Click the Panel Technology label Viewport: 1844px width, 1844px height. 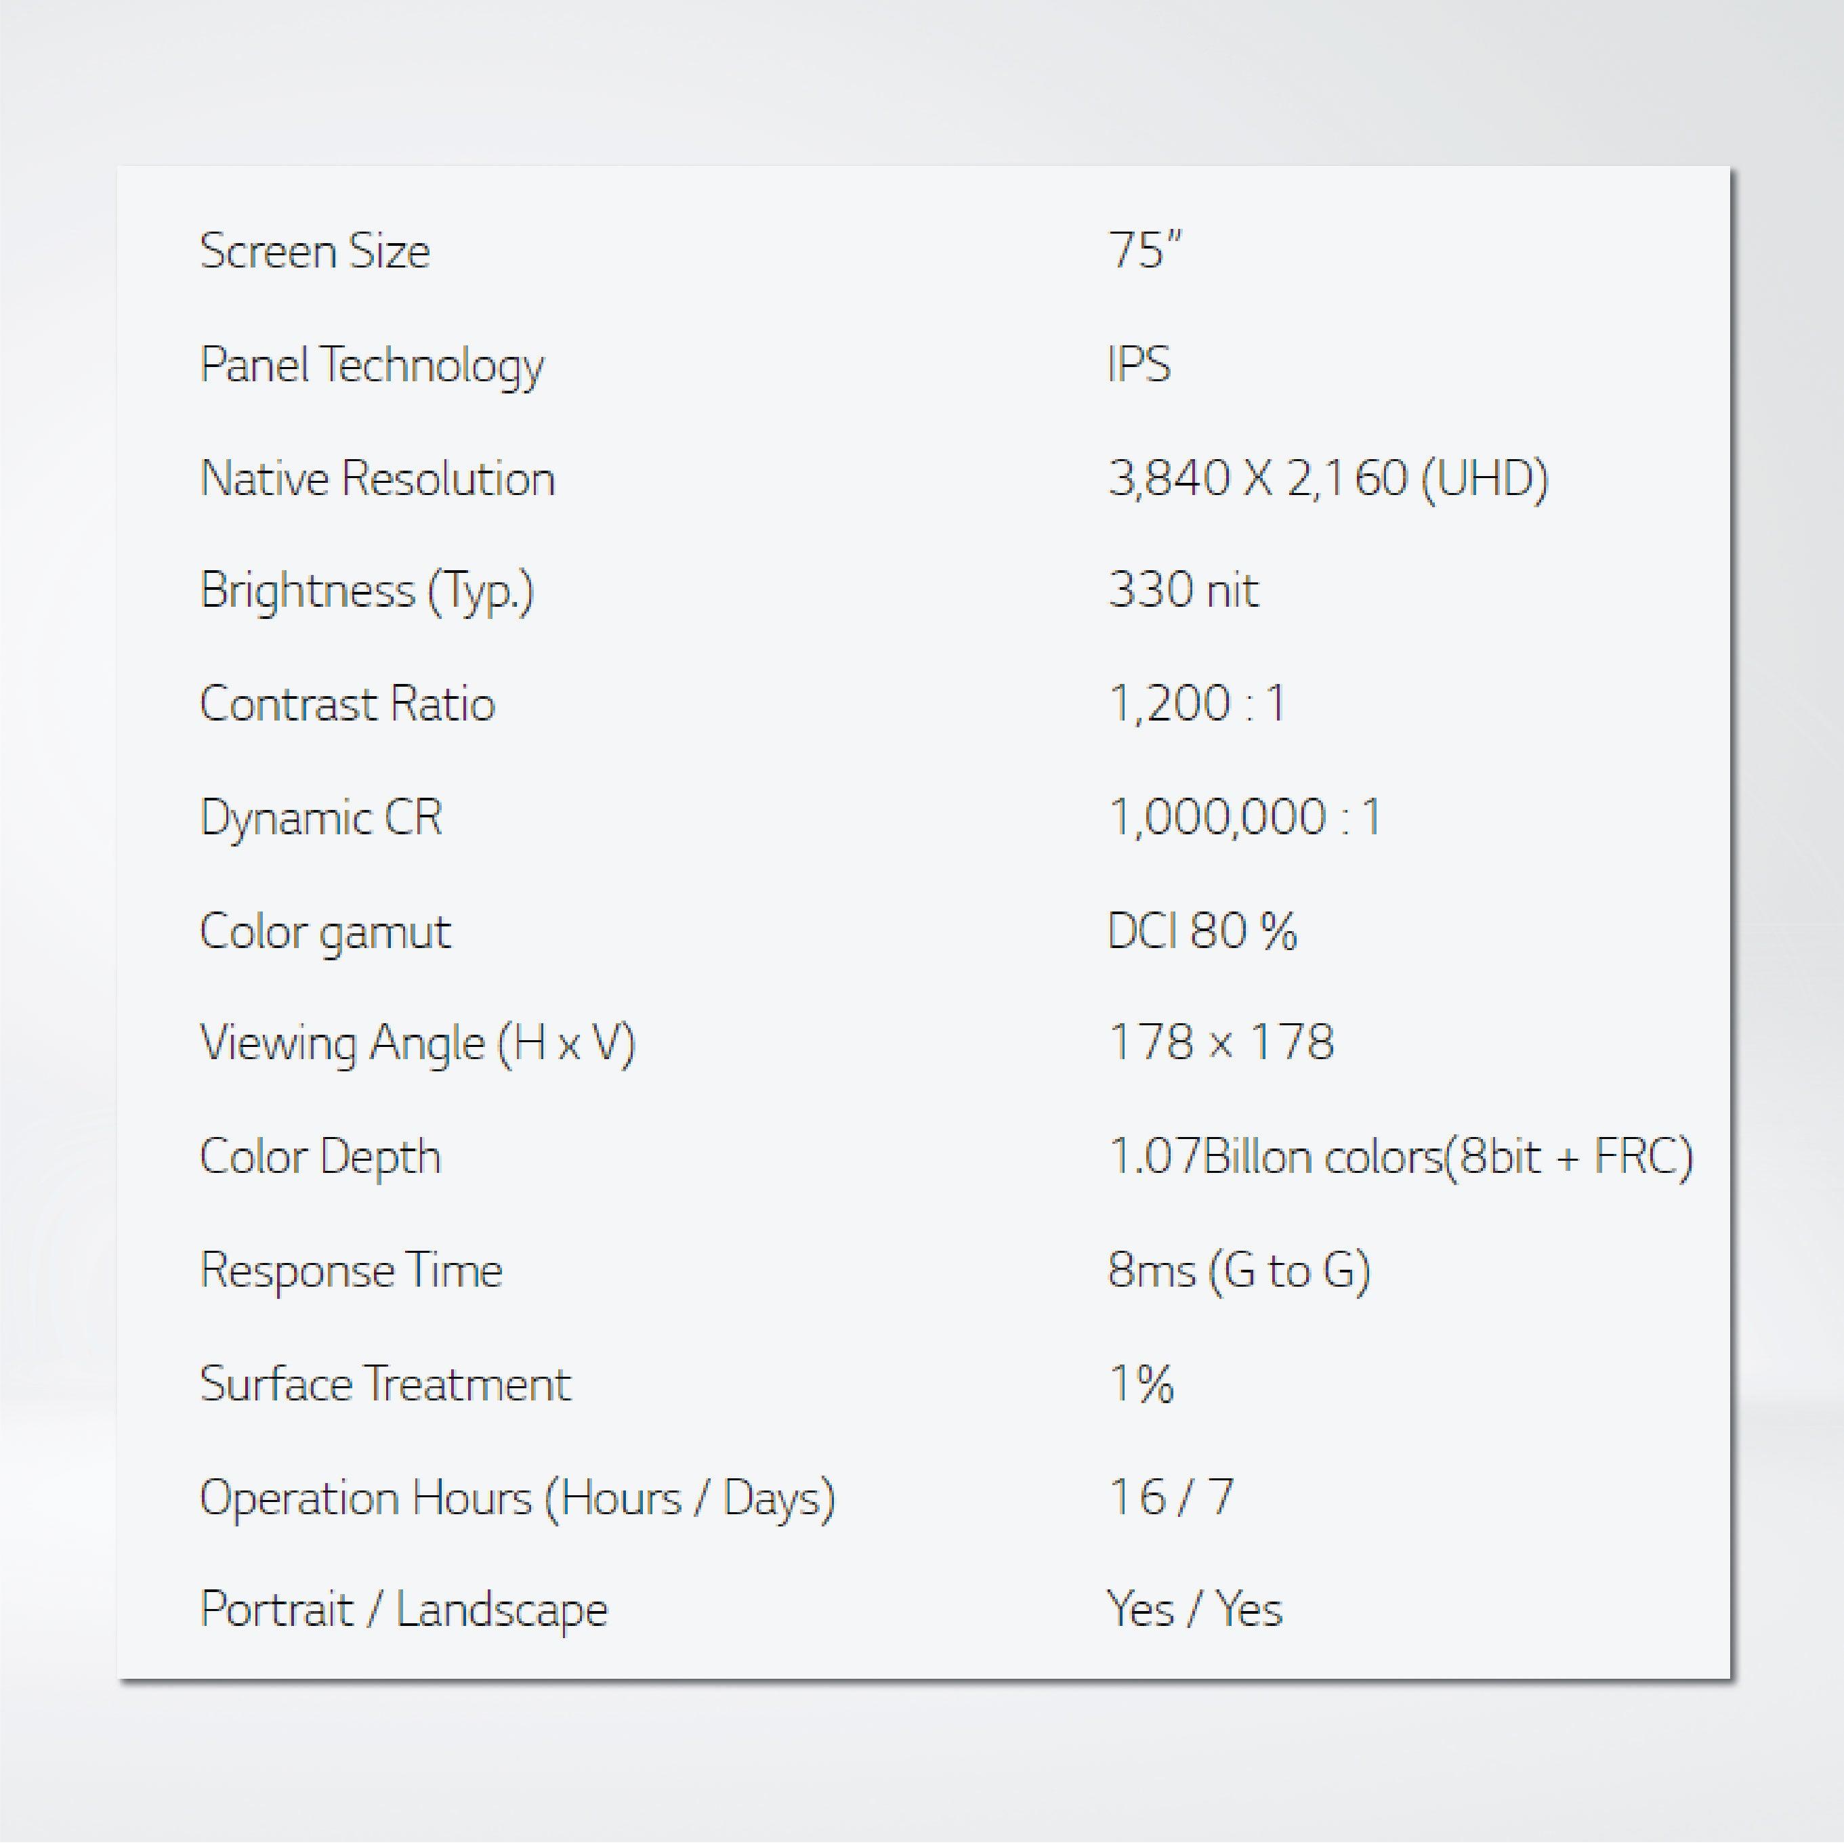pos(371,366)
